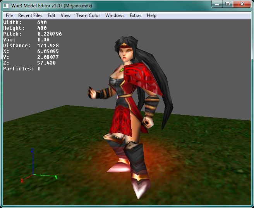The image size is (254, 208).
Task: Open the View menu
Action: [x=65, y=15]
